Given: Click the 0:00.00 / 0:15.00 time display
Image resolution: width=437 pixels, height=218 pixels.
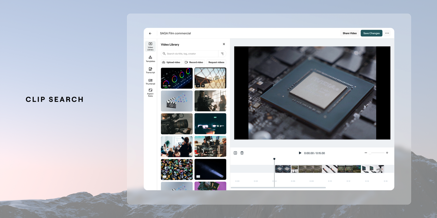Looking at the screenshot, I should 314,153.
